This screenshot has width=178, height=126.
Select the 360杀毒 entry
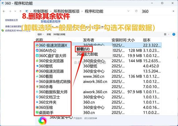pos(46,87)
